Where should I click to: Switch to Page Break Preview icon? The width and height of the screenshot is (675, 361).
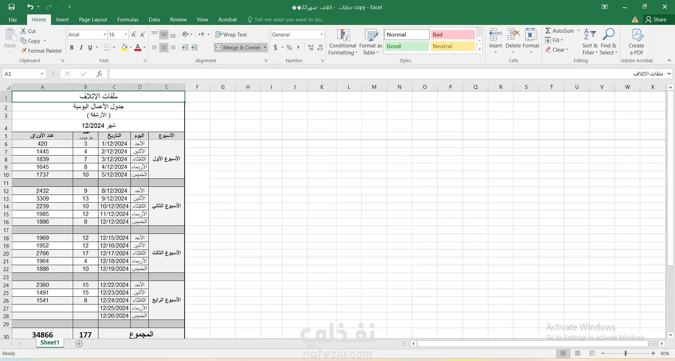(592, 353)
